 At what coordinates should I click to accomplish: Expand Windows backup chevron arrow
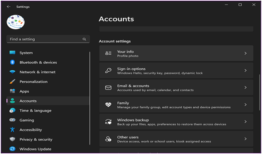[x=246, y=122]
